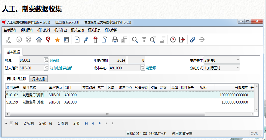This screenshot has width=266, height=140.
Task: Select the 费用明细金额 tab
Action: pyautogui.click(x=17, y=79)
